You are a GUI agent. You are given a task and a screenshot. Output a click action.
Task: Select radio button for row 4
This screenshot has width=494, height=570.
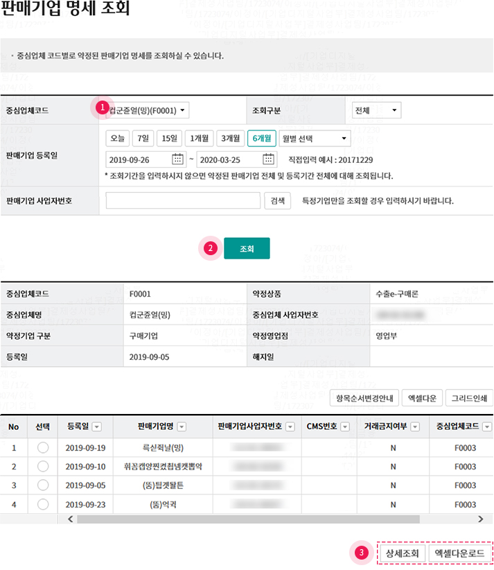[x=43, y=504]
